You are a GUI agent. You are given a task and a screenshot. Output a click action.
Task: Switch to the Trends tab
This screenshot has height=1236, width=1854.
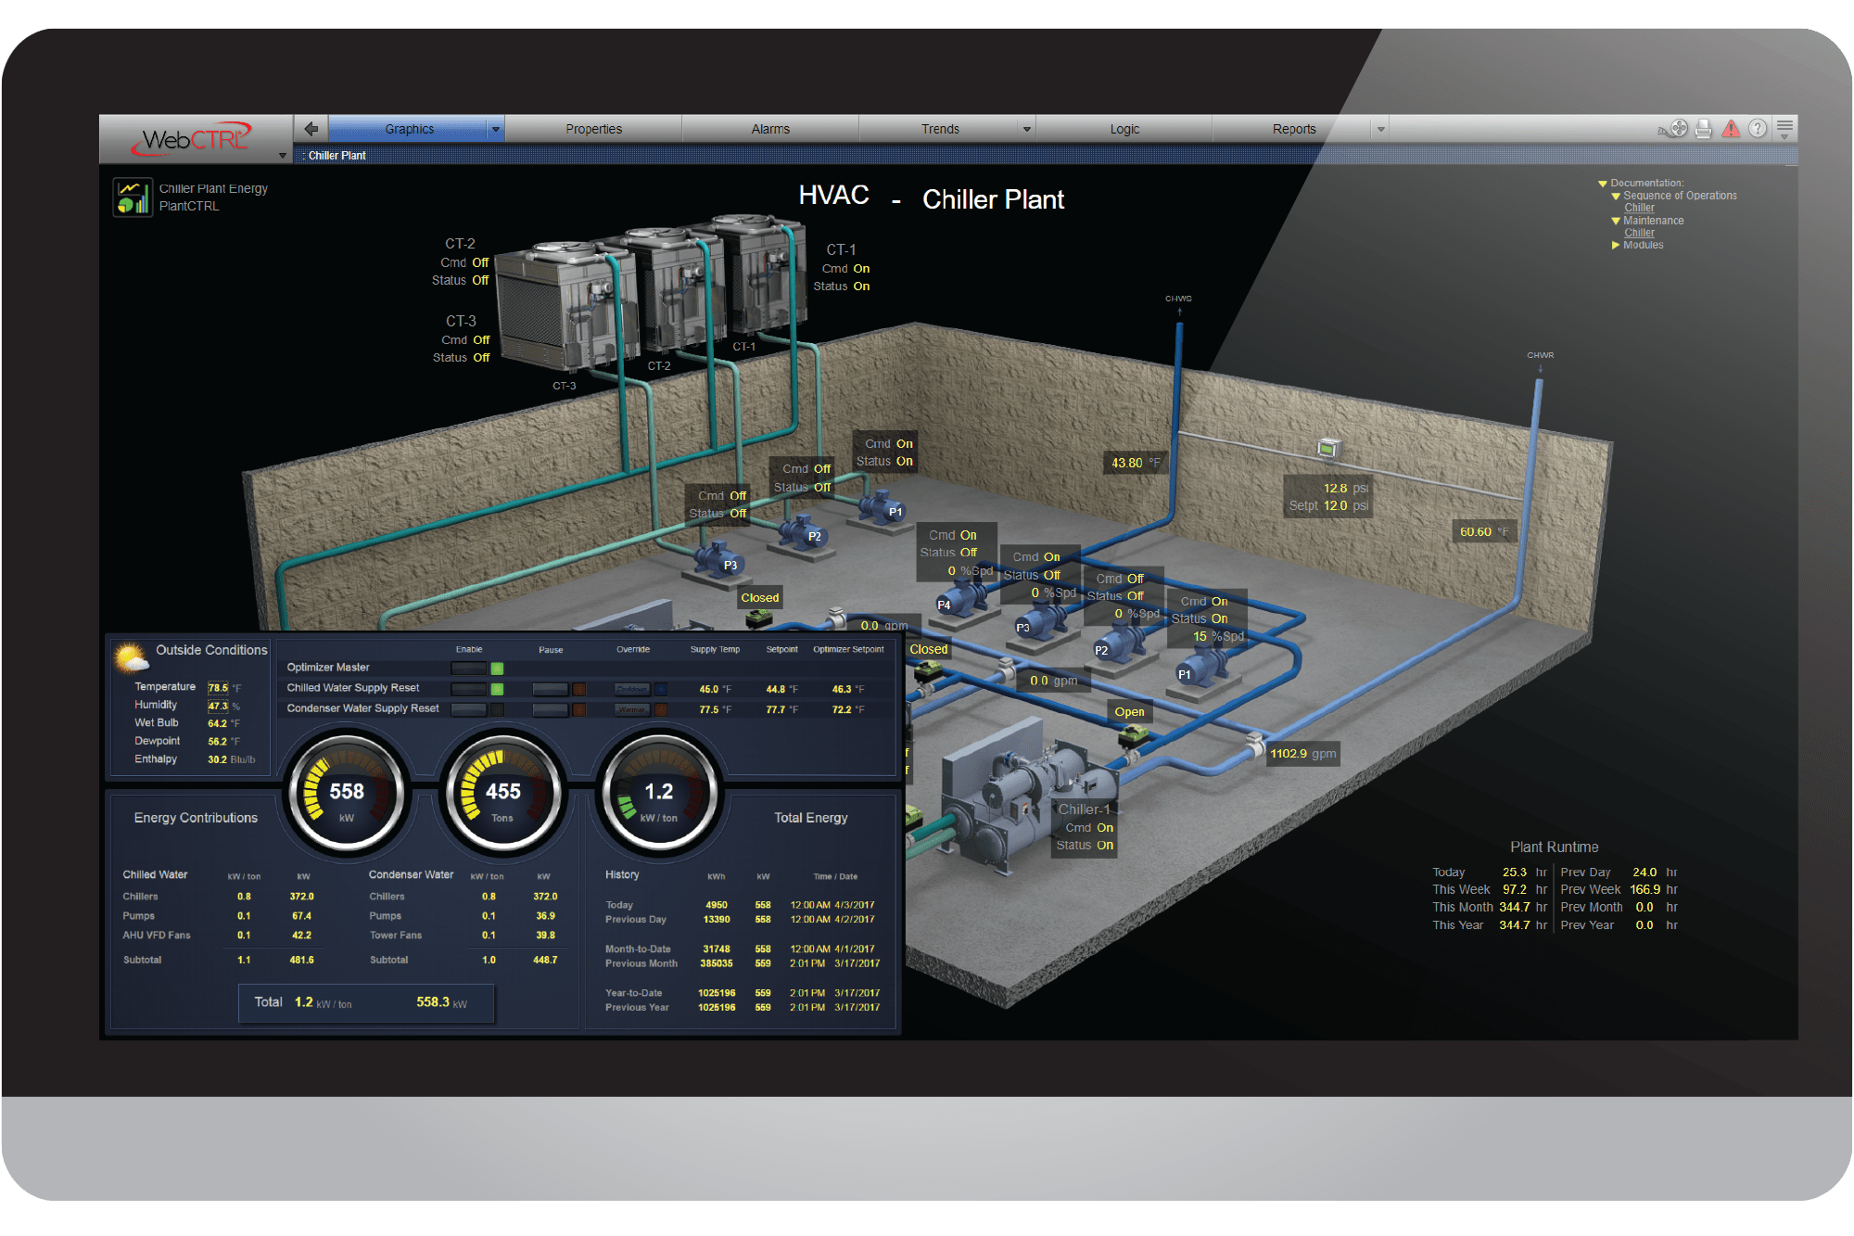[940, 130]
